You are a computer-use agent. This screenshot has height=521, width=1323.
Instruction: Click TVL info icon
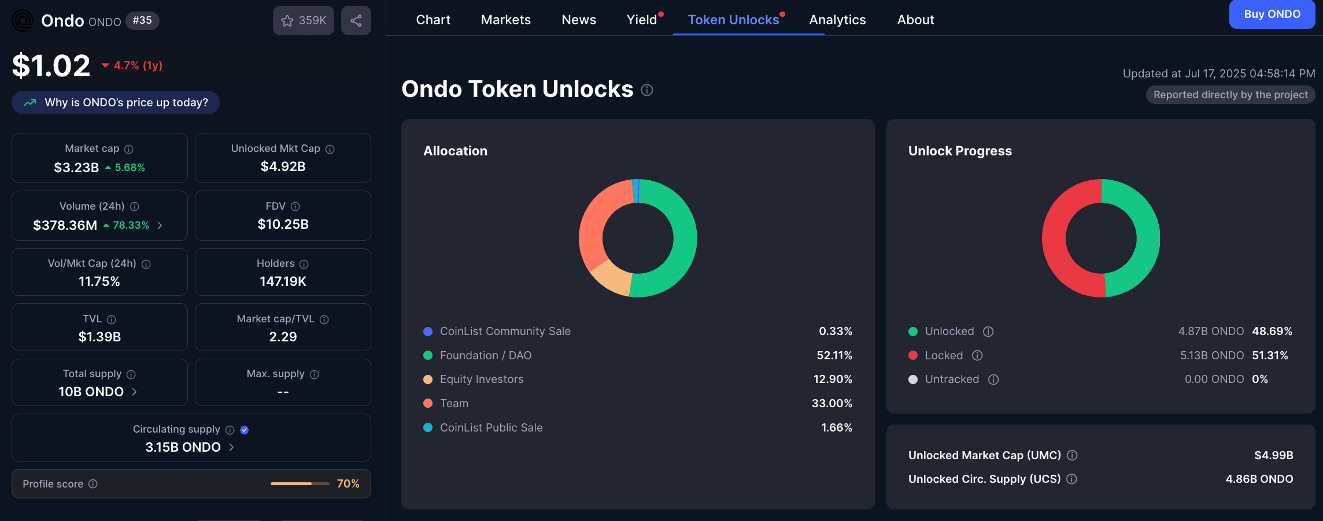112,319
